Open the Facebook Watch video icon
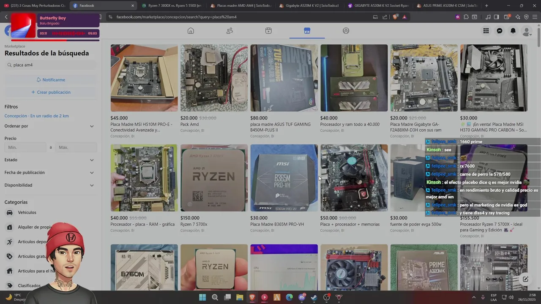The image size is (541, 304). 268,31
